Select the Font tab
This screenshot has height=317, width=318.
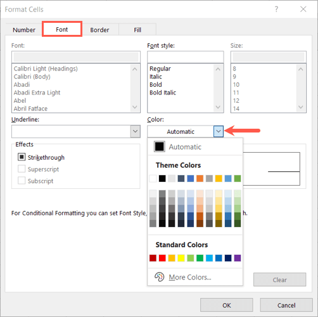62,29
